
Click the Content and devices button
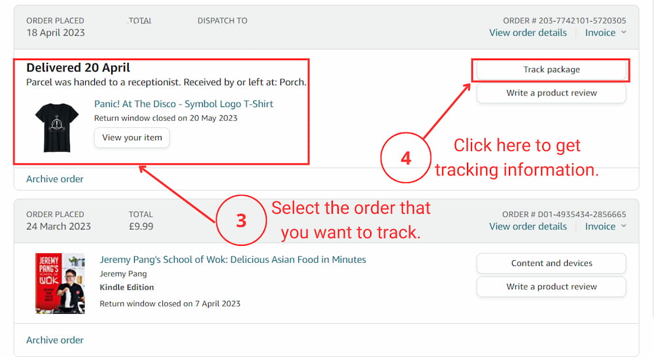tap(551, 263)
